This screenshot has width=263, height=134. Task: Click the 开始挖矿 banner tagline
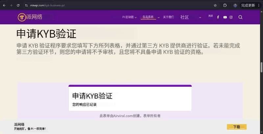click(30, 129)
